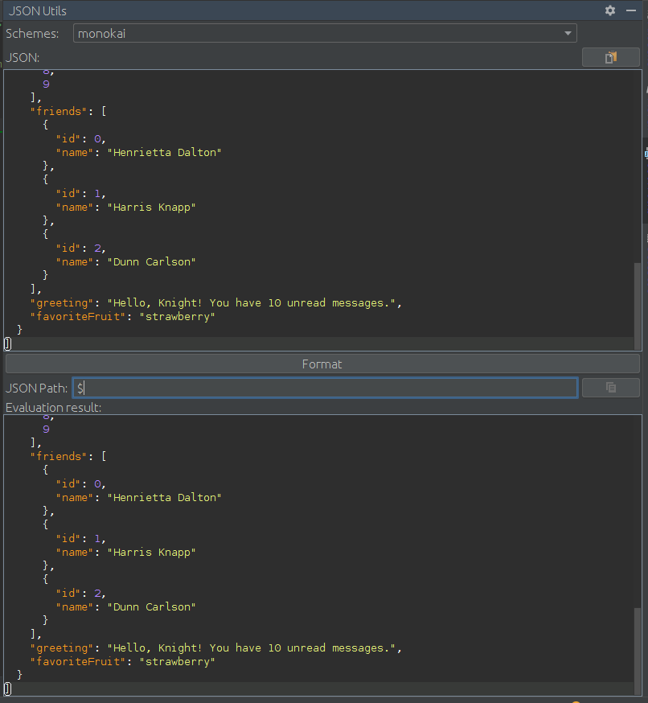Click the JSON editor's vertical scrollbar thumb
This screenshot has height=703, width=648.
638,306
